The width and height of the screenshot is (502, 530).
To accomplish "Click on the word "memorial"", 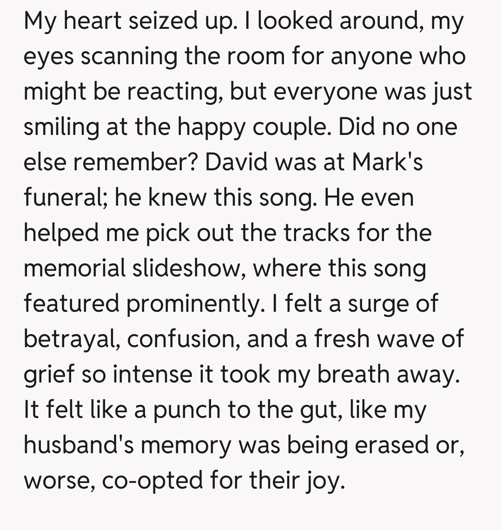I will pos(75,268).
